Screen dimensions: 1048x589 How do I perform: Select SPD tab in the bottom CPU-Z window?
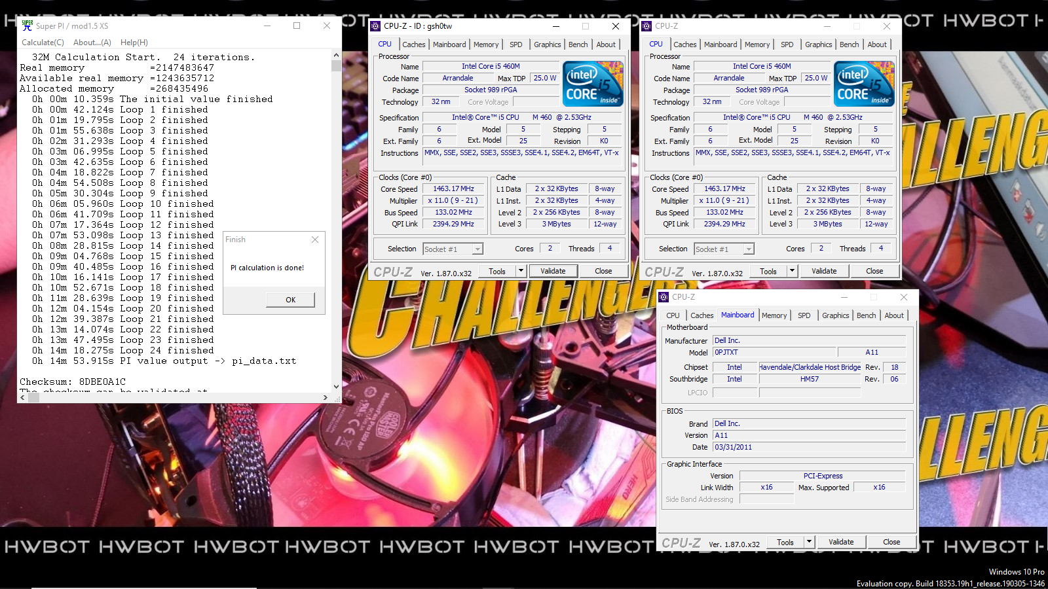tap(804, 315)
